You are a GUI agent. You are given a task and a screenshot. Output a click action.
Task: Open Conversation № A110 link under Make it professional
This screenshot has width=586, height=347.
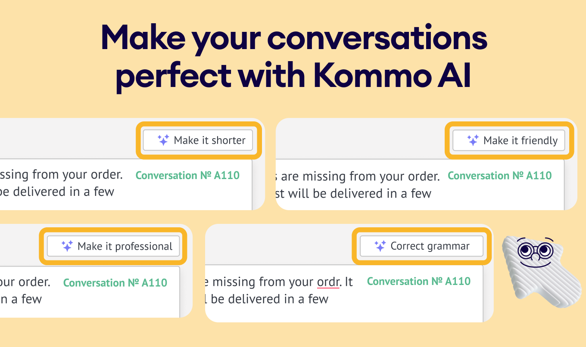(x=115, y=283)
